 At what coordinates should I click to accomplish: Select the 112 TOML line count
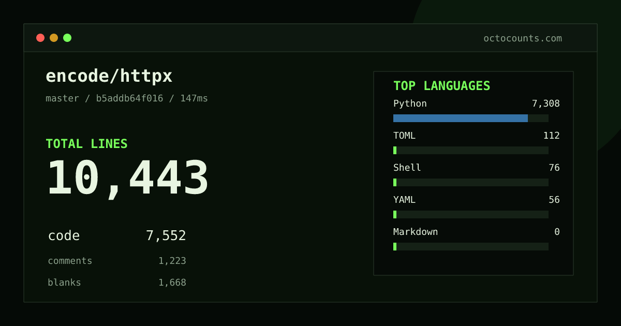(x=552, y=136)
